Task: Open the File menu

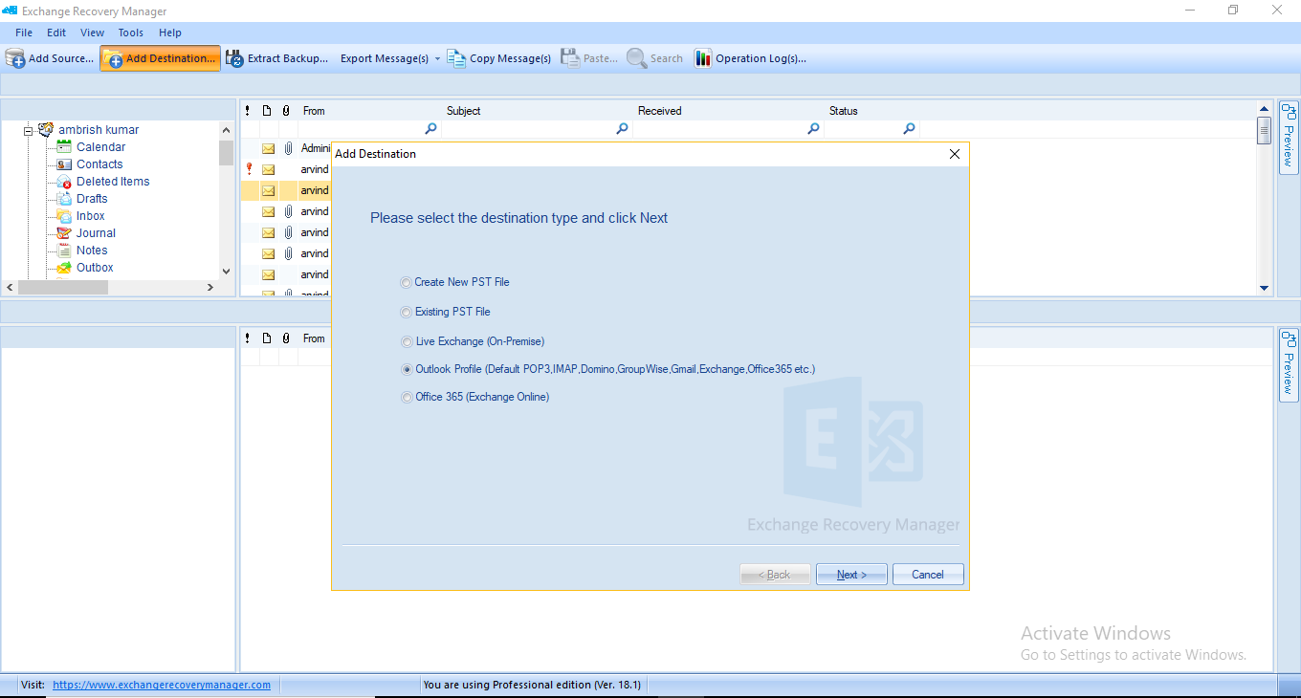Action: coord(24,33)
